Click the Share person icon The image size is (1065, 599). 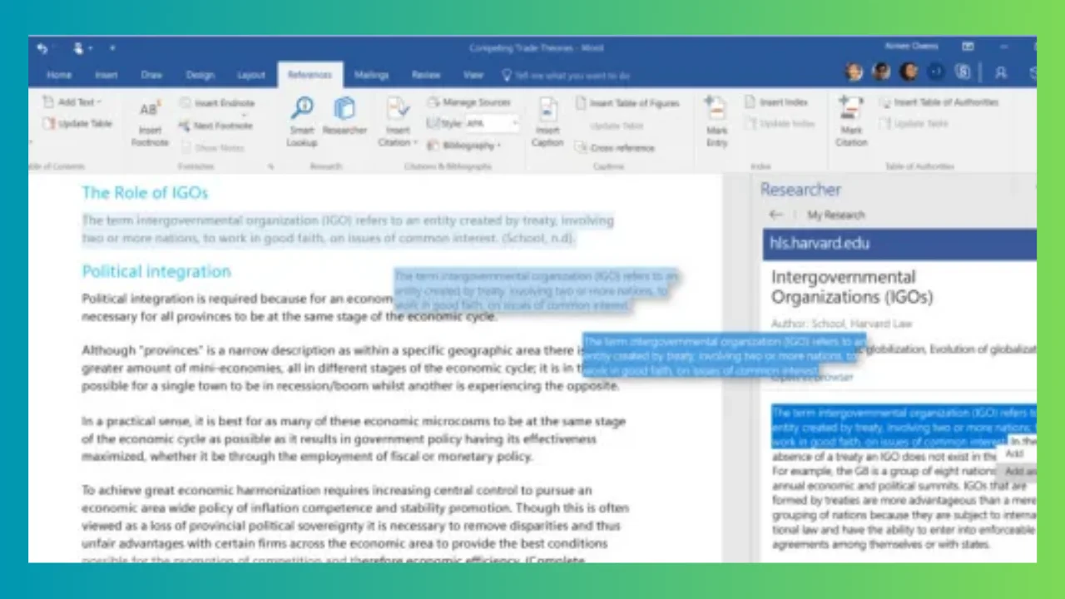pos(1000,73)
